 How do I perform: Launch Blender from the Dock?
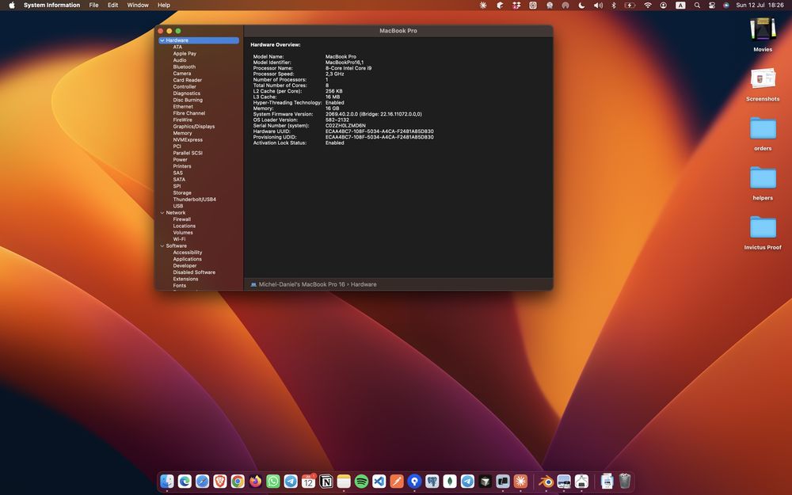pos(546,482)
